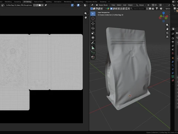
Task: Select the New selection mode icon
Action: 92,9
